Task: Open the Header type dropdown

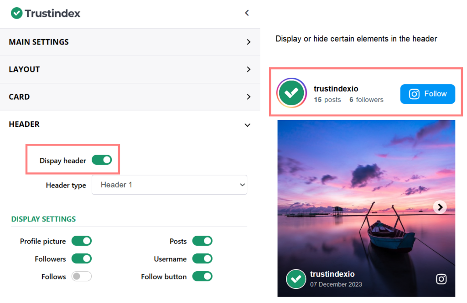Action: point(169,185)
